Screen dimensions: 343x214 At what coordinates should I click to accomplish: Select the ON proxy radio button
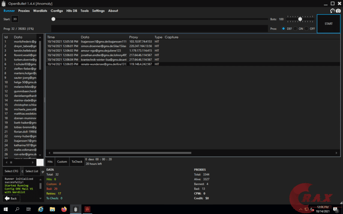tap(295, 29)
